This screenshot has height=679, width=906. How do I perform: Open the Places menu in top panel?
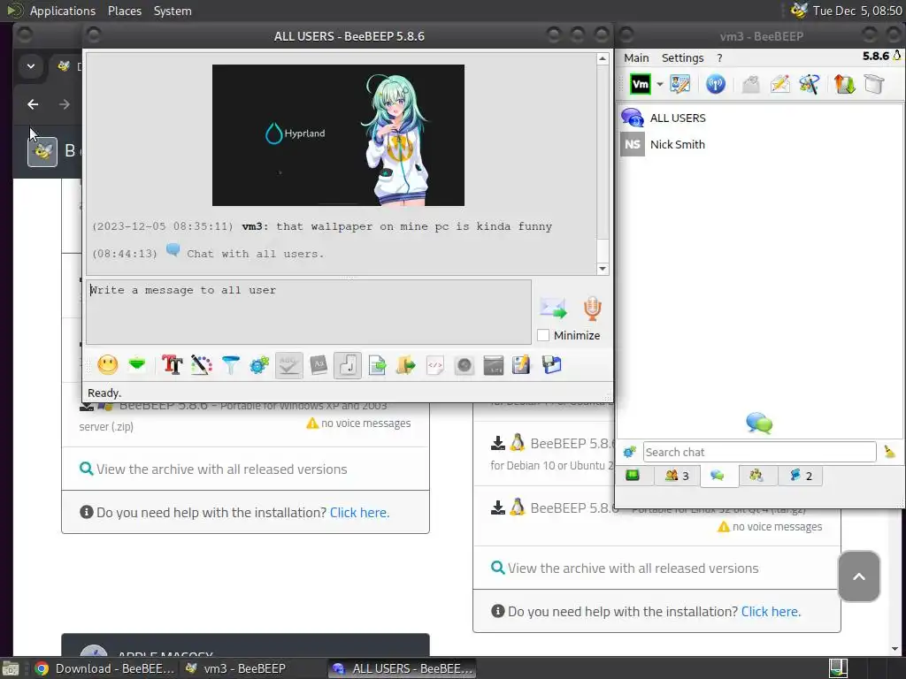(x=124, y=11)
